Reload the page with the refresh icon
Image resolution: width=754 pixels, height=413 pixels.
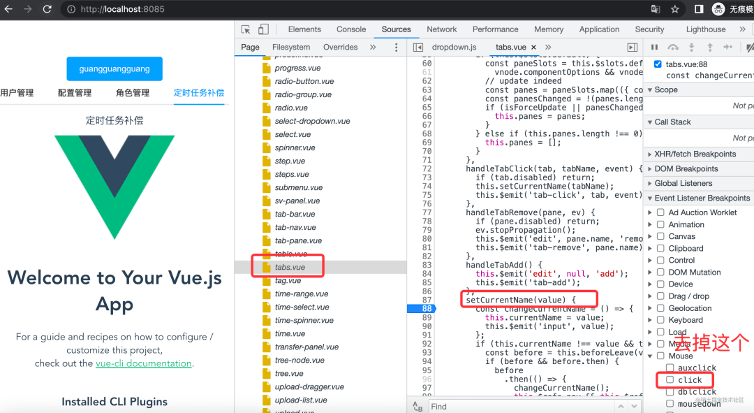coord(47,9)
